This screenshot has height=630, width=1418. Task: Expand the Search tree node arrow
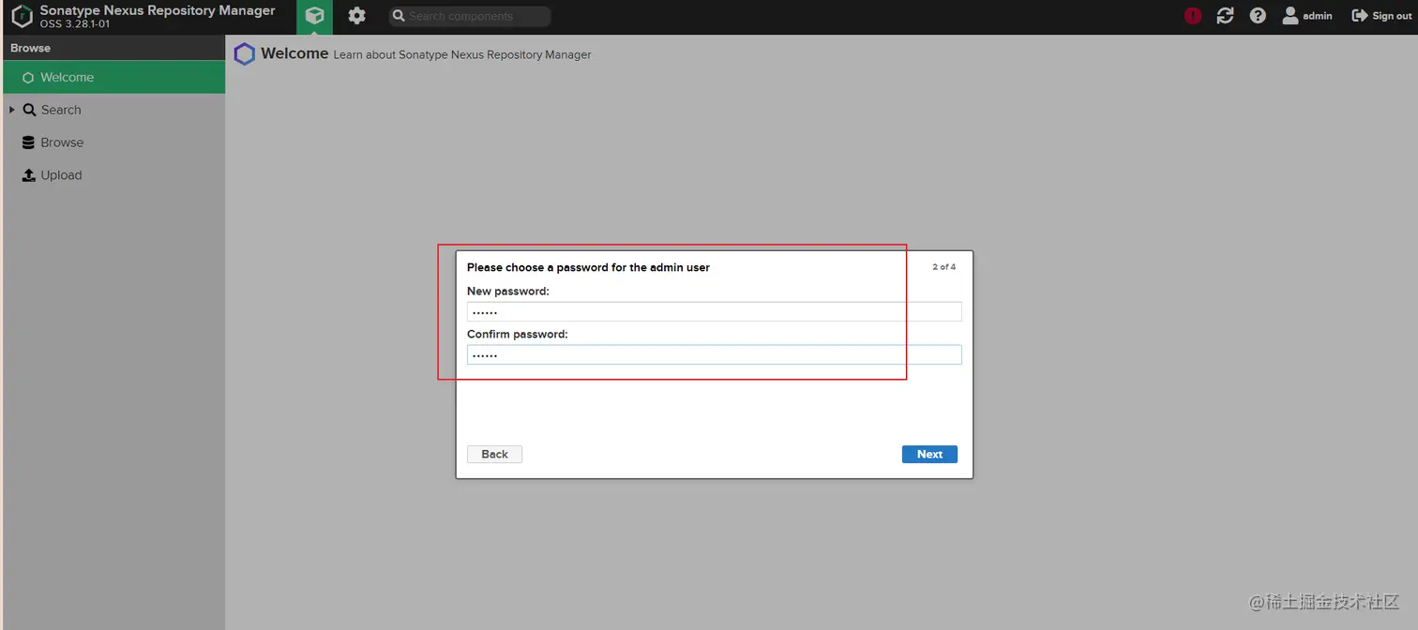11,110
